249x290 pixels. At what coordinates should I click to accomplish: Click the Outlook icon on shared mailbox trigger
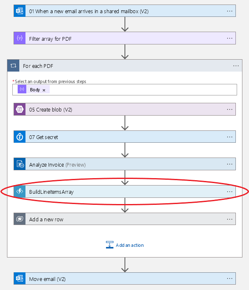(x=19, y=11)
